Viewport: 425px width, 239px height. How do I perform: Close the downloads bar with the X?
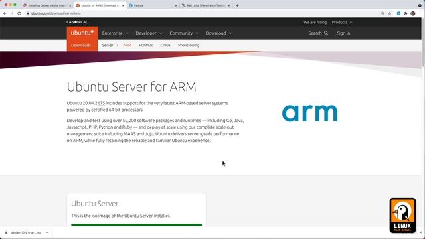[420, 232]
